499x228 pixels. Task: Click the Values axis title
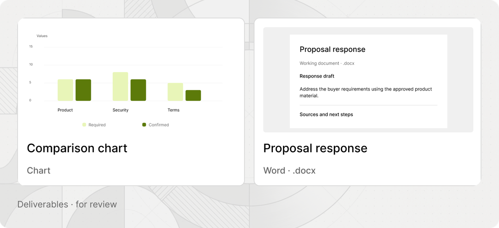coord(42,36)
